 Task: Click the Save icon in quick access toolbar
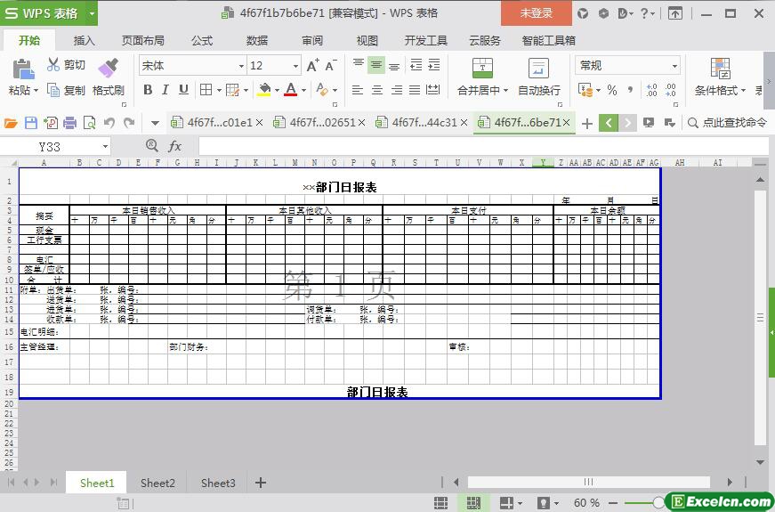[x=31, y=123]
